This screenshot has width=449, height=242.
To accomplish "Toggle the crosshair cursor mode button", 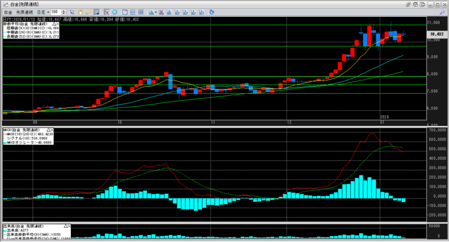I will click(x=107, y=12).
